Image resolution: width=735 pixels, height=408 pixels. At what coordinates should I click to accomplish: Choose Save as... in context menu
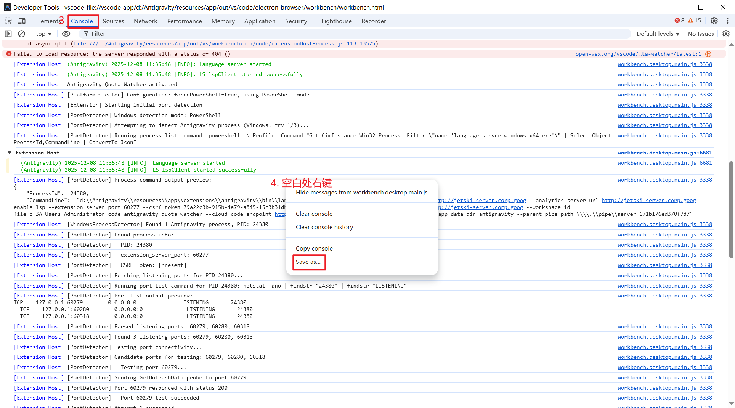[361, 262]
